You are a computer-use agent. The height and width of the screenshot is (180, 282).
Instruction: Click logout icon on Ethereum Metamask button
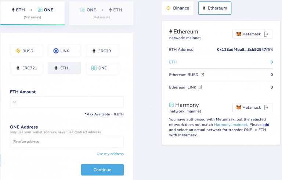click(267, 34)
